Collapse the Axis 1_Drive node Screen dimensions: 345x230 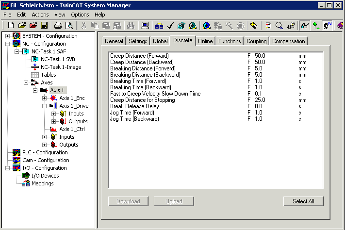(x=45, y=106)
